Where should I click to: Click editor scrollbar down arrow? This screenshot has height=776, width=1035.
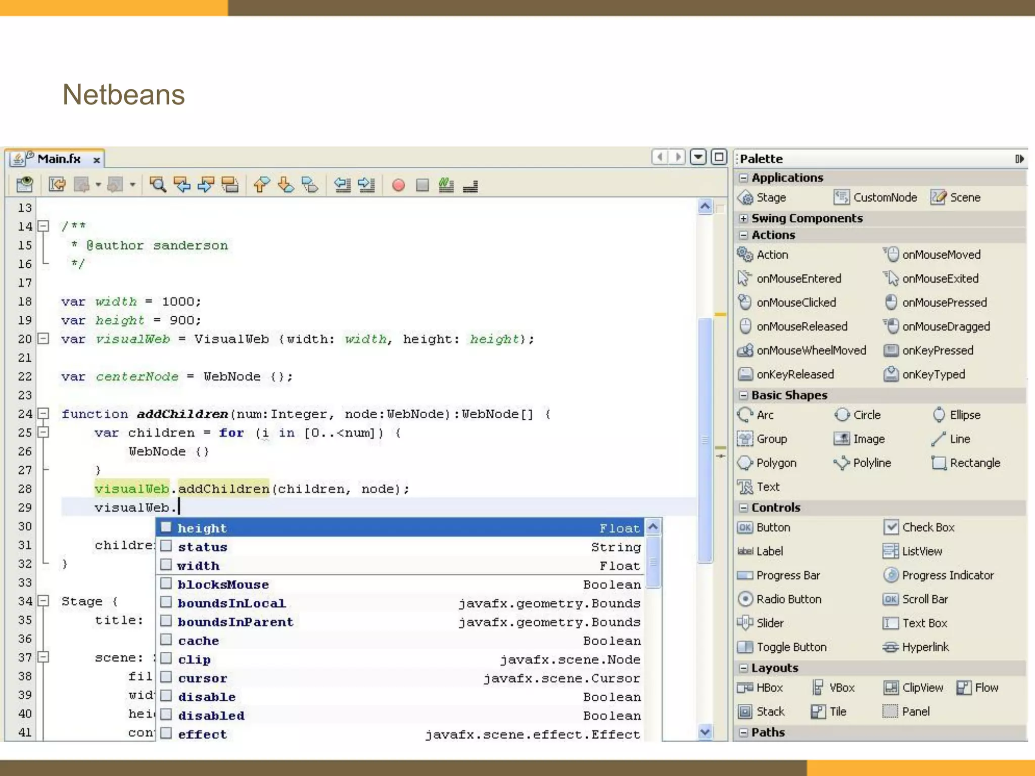(705, 732)
